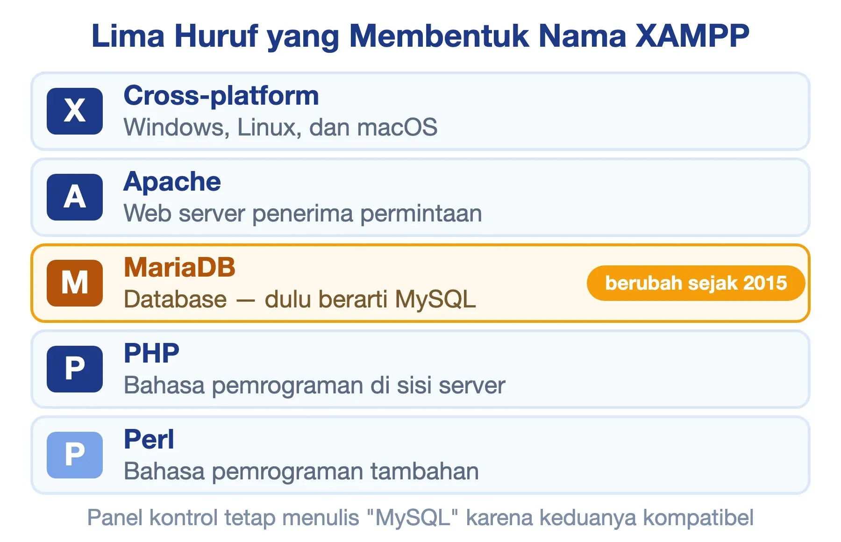Click the A letter badge for Apache
841x542 pixels.
coord(75,197)
